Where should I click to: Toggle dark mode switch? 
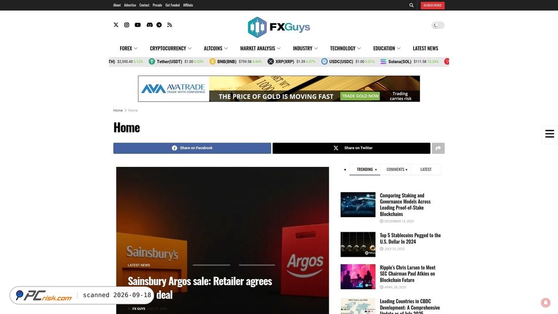[x=438, y=25]
